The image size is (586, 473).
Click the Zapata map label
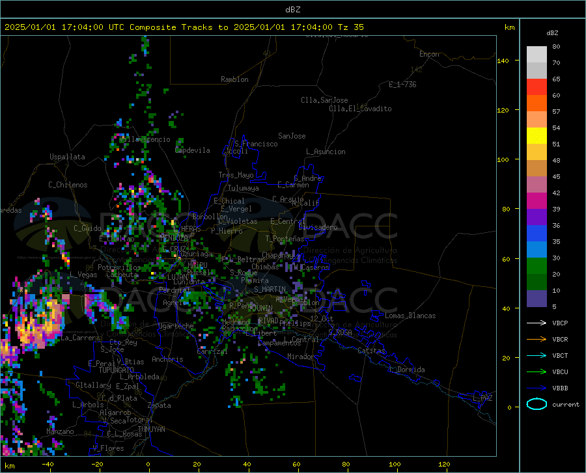tap(160, 405)
